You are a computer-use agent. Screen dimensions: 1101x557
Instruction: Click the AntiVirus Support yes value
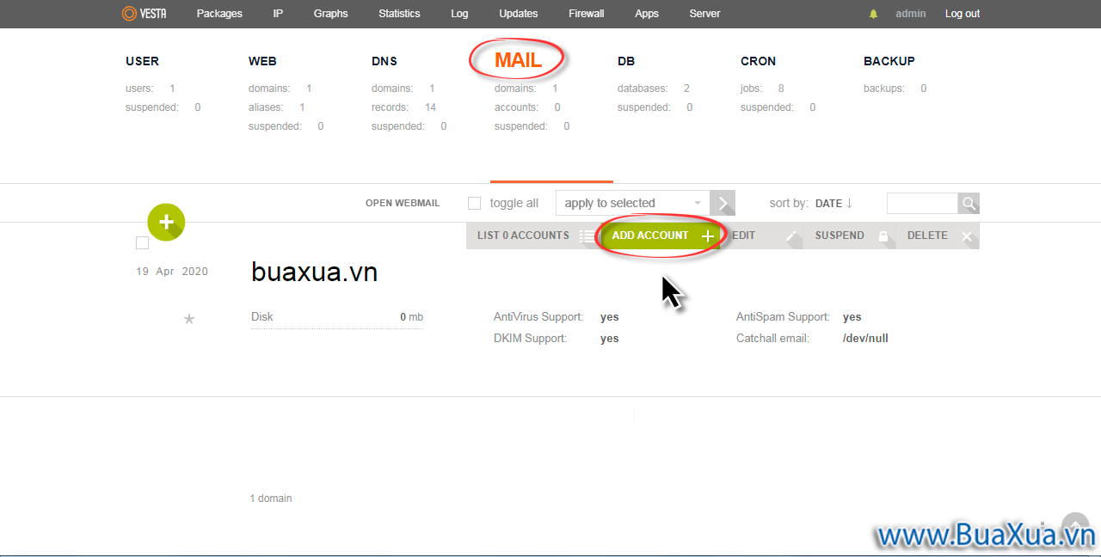(609, 317)
